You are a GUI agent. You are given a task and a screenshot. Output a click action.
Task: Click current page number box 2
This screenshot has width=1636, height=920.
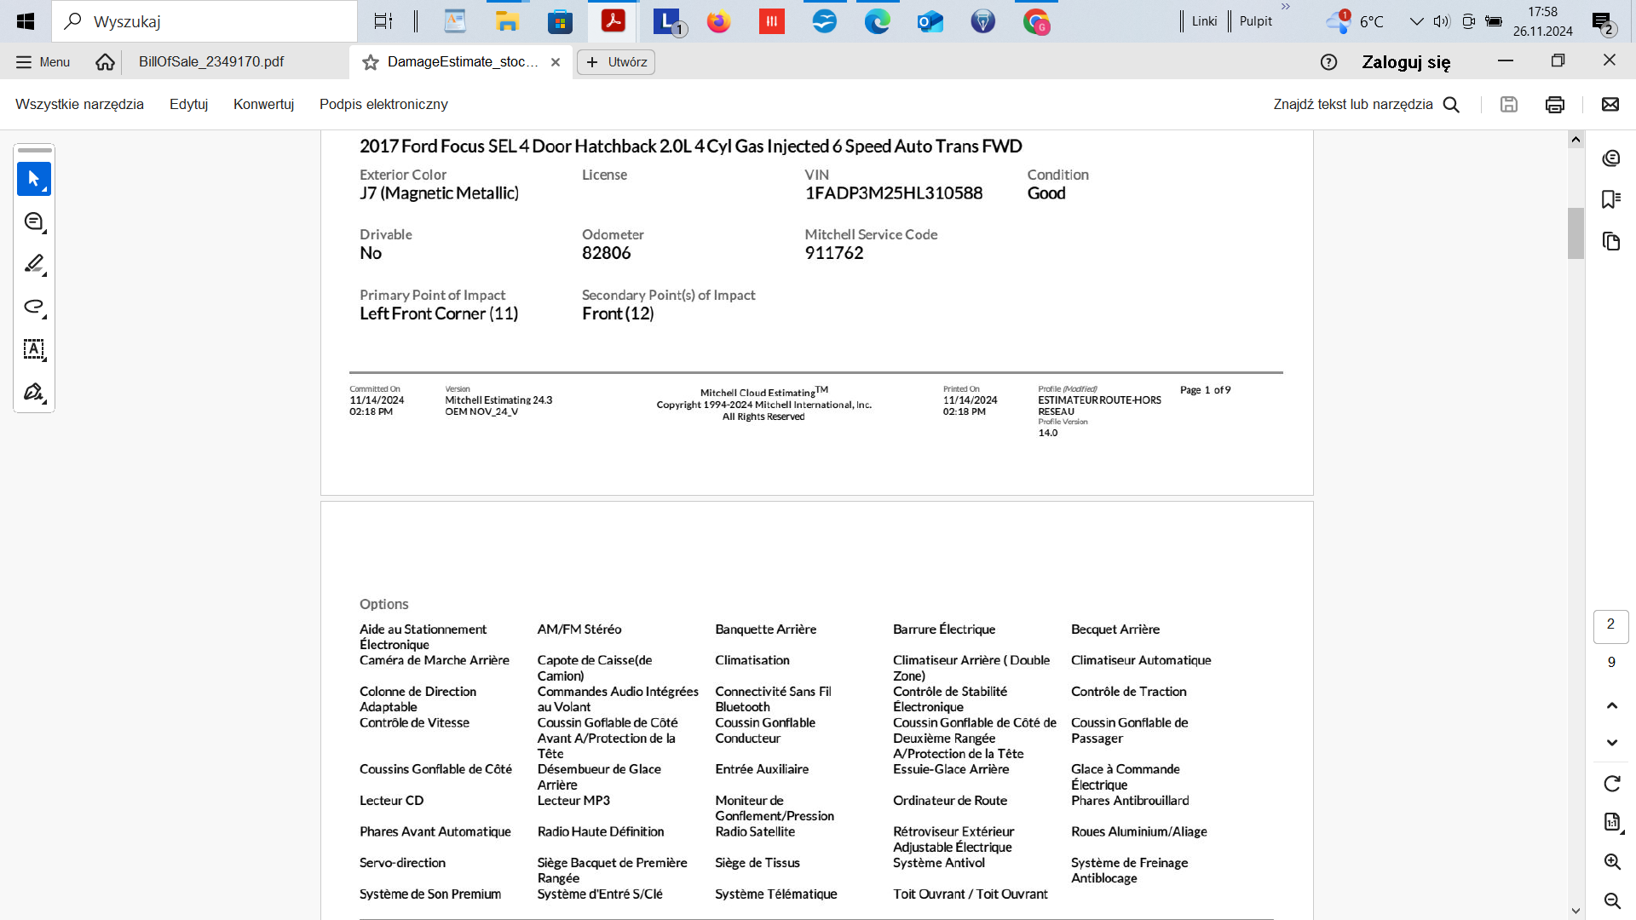pyautogui.click(x=1610, y=626)
